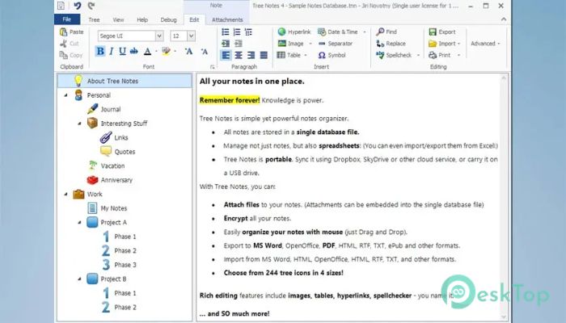Open the Advanced dropdown
Image resolution: width=566 pixels, height=323 pixels.
(x=485, y=44)
